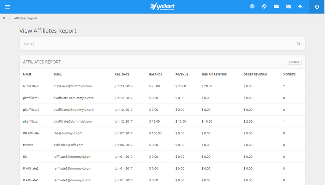Image resolution: width=325 pixels, height=185 pixels.
Task: Open the mail envelope icon
Action: pyautogui.click(x=276, y=7)
